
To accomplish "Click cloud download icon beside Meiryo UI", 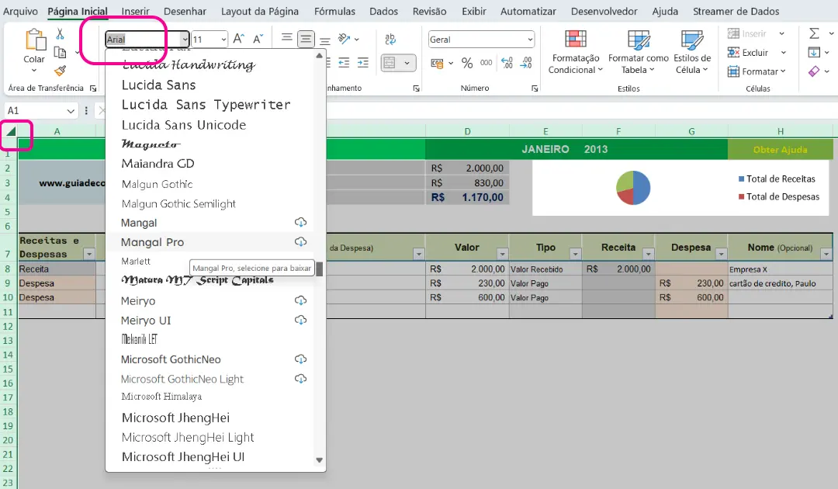I will click(x=301, y=321).
